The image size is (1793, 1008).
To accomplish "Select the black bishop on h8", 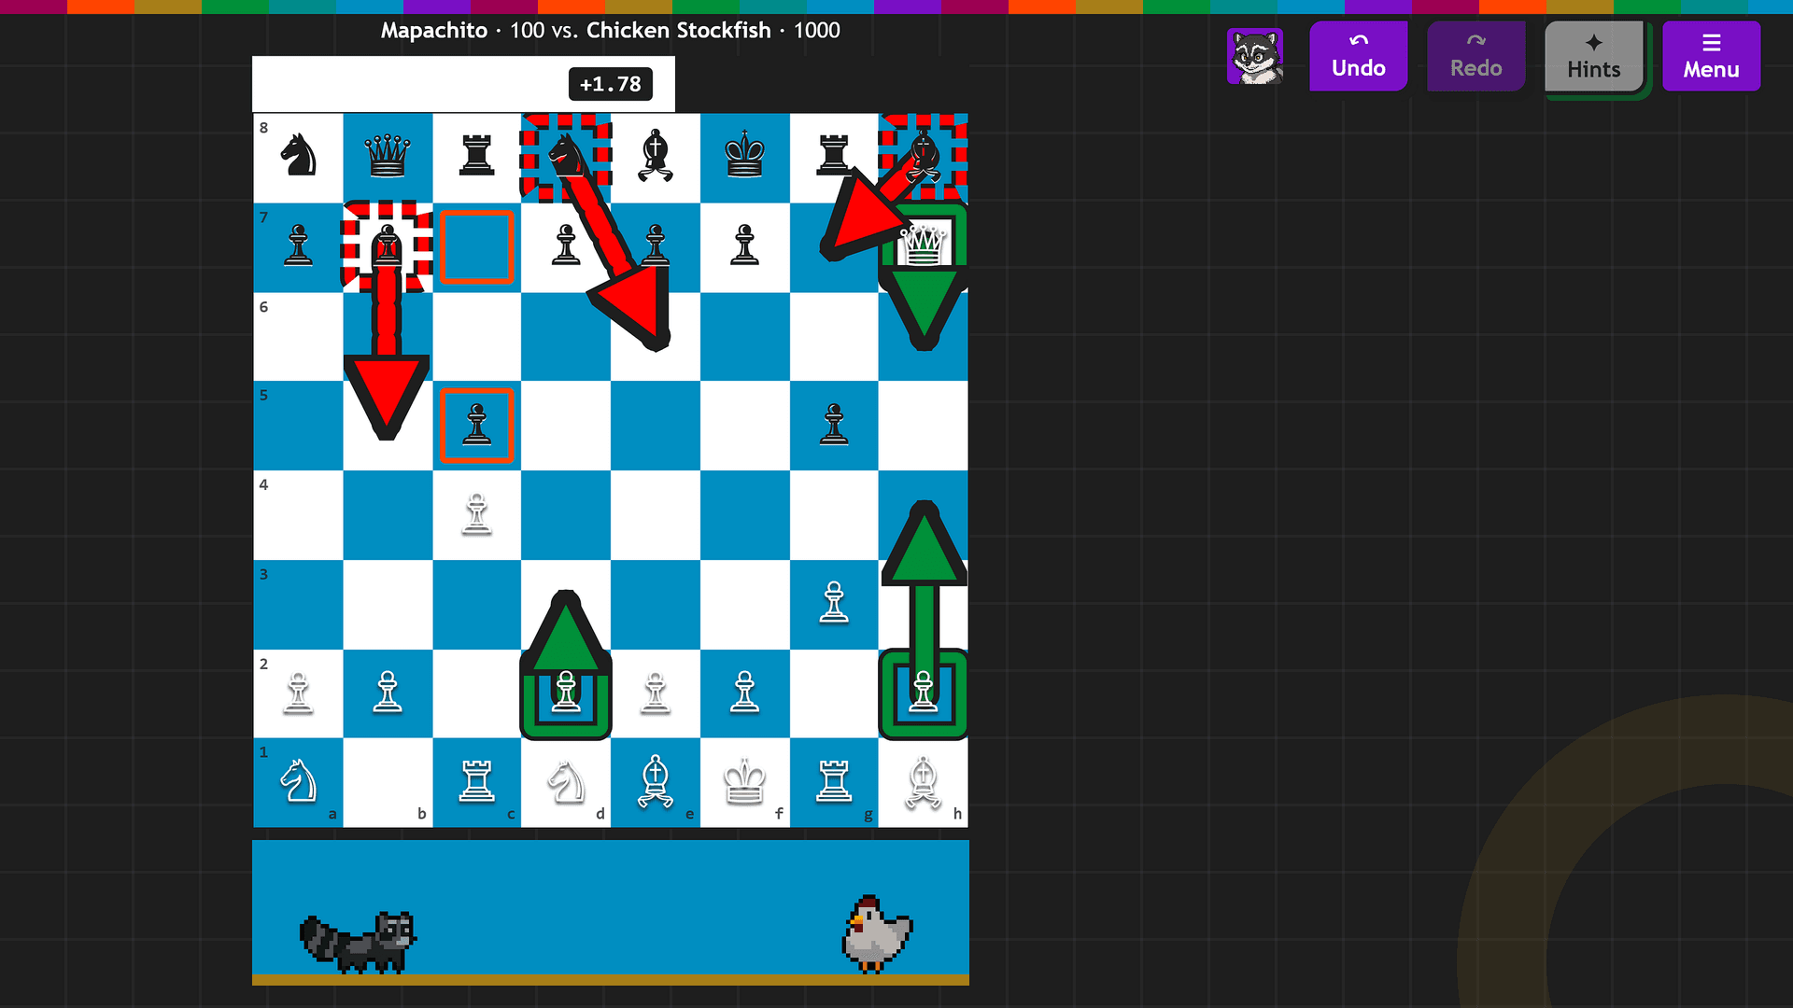I will coord(923,157).
